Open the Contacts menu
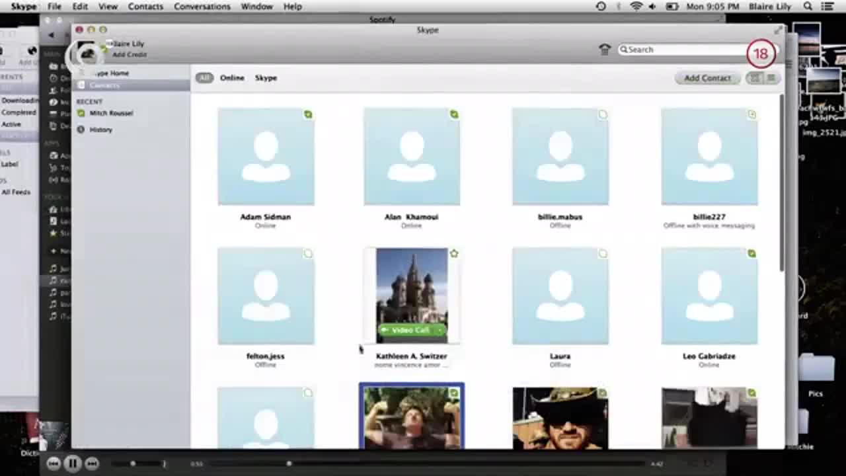Screen dimensions: 846x476 click(x=145, y=6)
